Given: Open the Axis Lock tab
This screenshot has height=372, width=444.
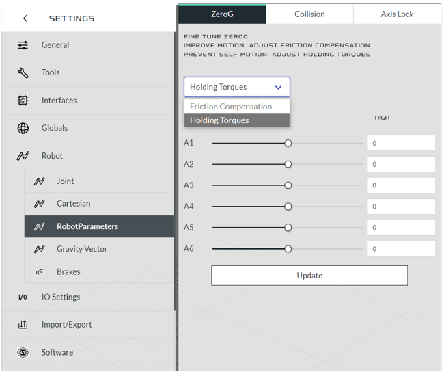Looking at the screenshot, I should pos(397,14).
